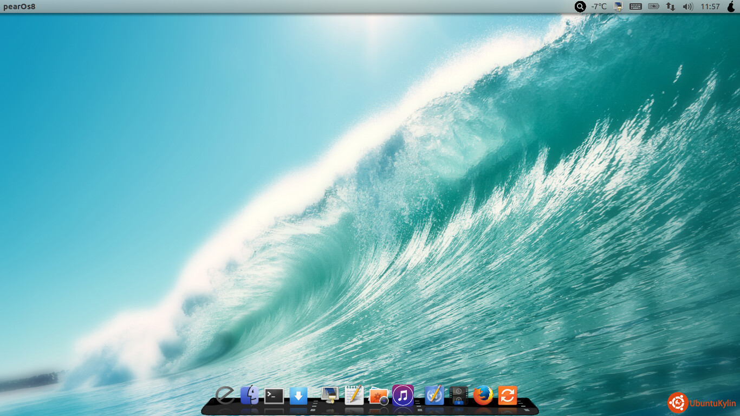Open the battery status indicator
Screen dimensions: 740x416
pos(653,6)
